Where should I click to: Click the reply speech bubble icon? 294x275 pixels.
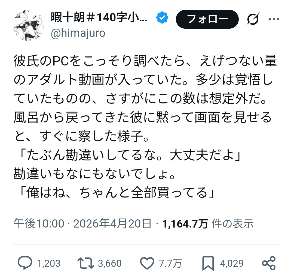pyautogui.click(x=25, y=263)
